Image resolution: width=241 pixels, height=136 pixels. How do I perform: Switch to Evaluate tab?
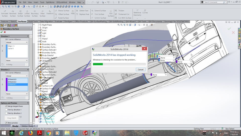click(58, 21)
